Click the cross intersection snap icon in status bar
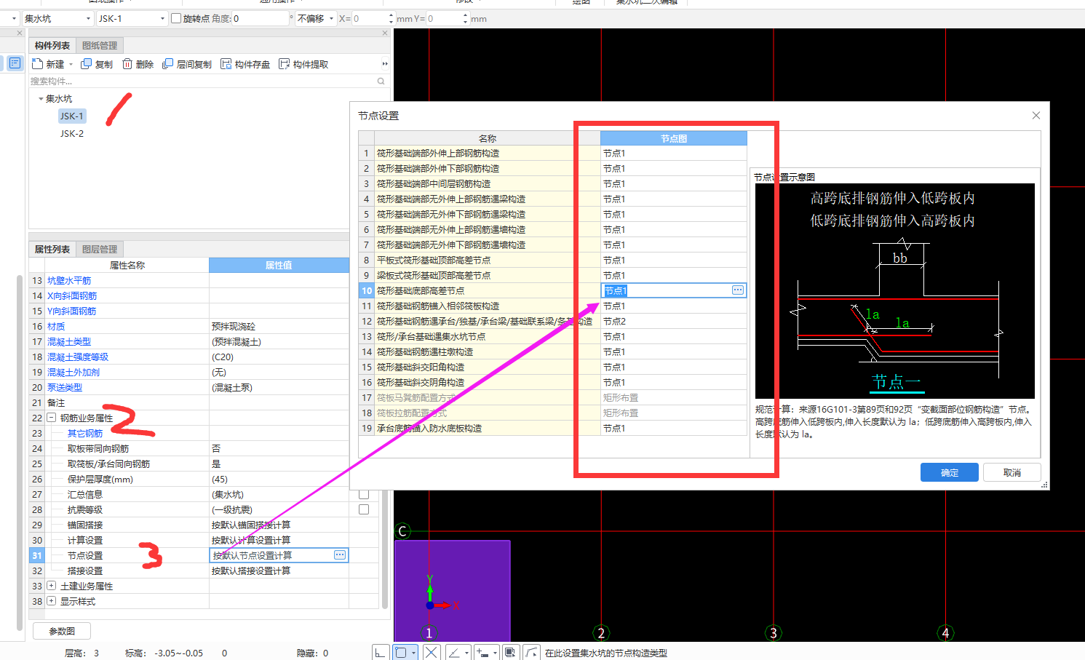 [432, 653]
